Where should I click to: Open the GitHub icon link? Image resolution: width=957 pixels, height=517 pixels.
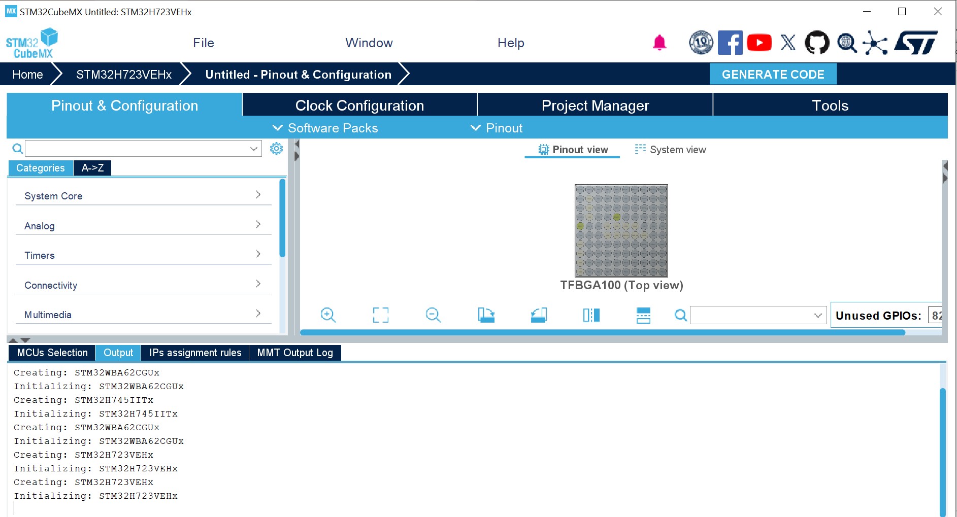click(x=817, y=43)
